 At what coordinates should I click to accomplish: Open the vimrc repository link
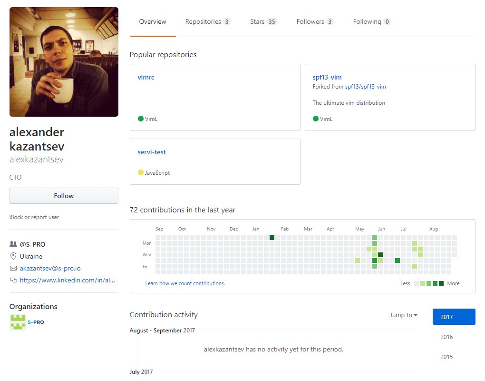click(x=146, y=78)
